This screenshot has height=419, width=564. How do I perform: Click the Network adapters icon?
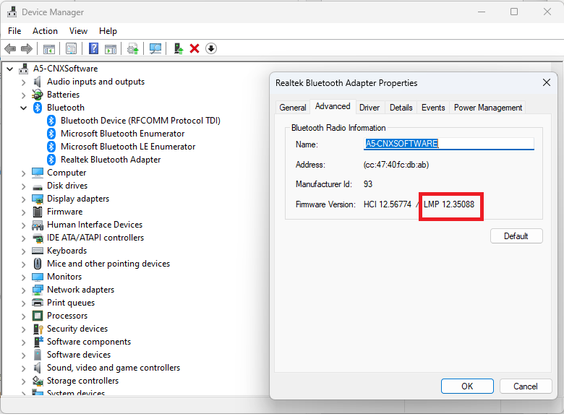(38, 290)
